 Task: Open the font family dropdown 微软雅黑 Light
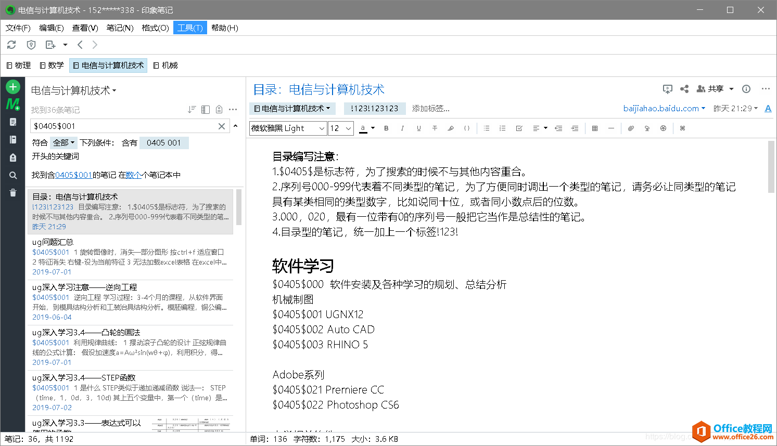coord(288,128)
